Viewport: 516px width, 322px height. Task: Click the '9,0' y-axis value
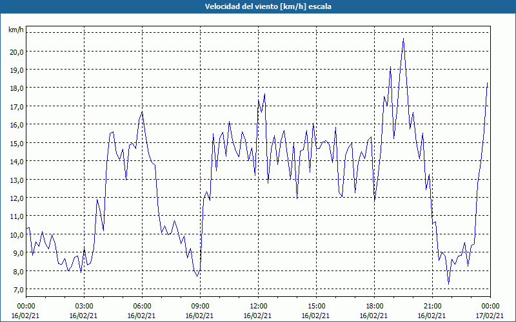coord(19,253)
